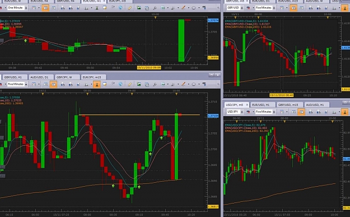
Task: Toggle highlighted display mode button in USD/JPY toolbar
Action: point(301,112)
